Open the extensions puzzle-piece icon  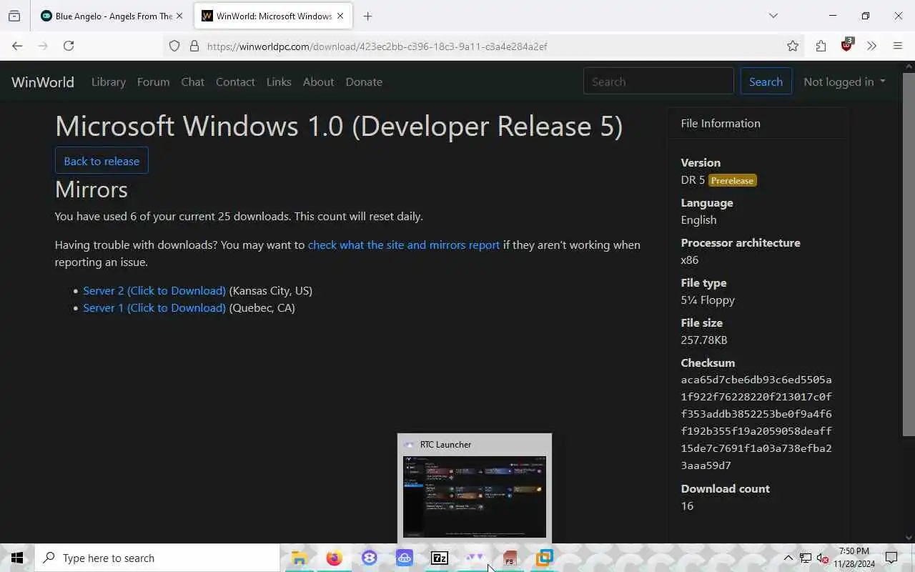(x=821, y=46)
